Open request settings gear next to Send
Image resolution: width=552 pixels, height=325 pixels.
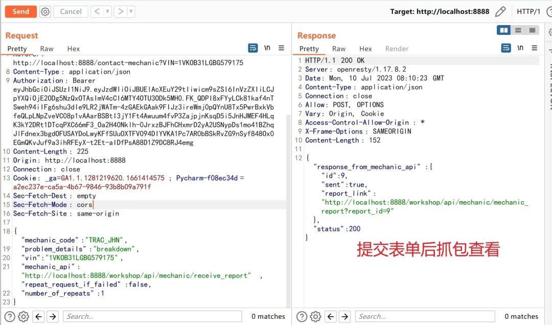click(45, 12)
